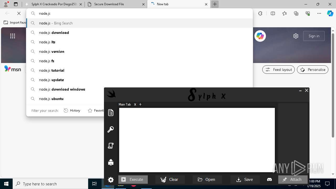Click the msn logo
Viewport: 336px width, 189px height.
click(x=13, y=69)
